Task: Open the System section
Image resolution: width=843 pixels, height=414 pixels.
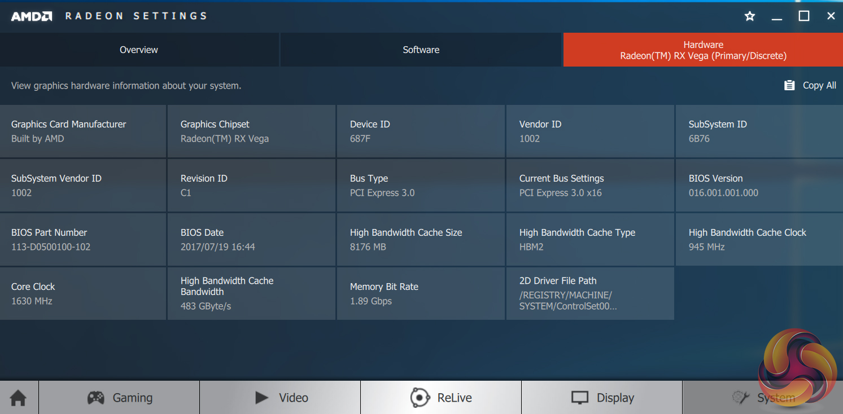Action: point(763,398)
